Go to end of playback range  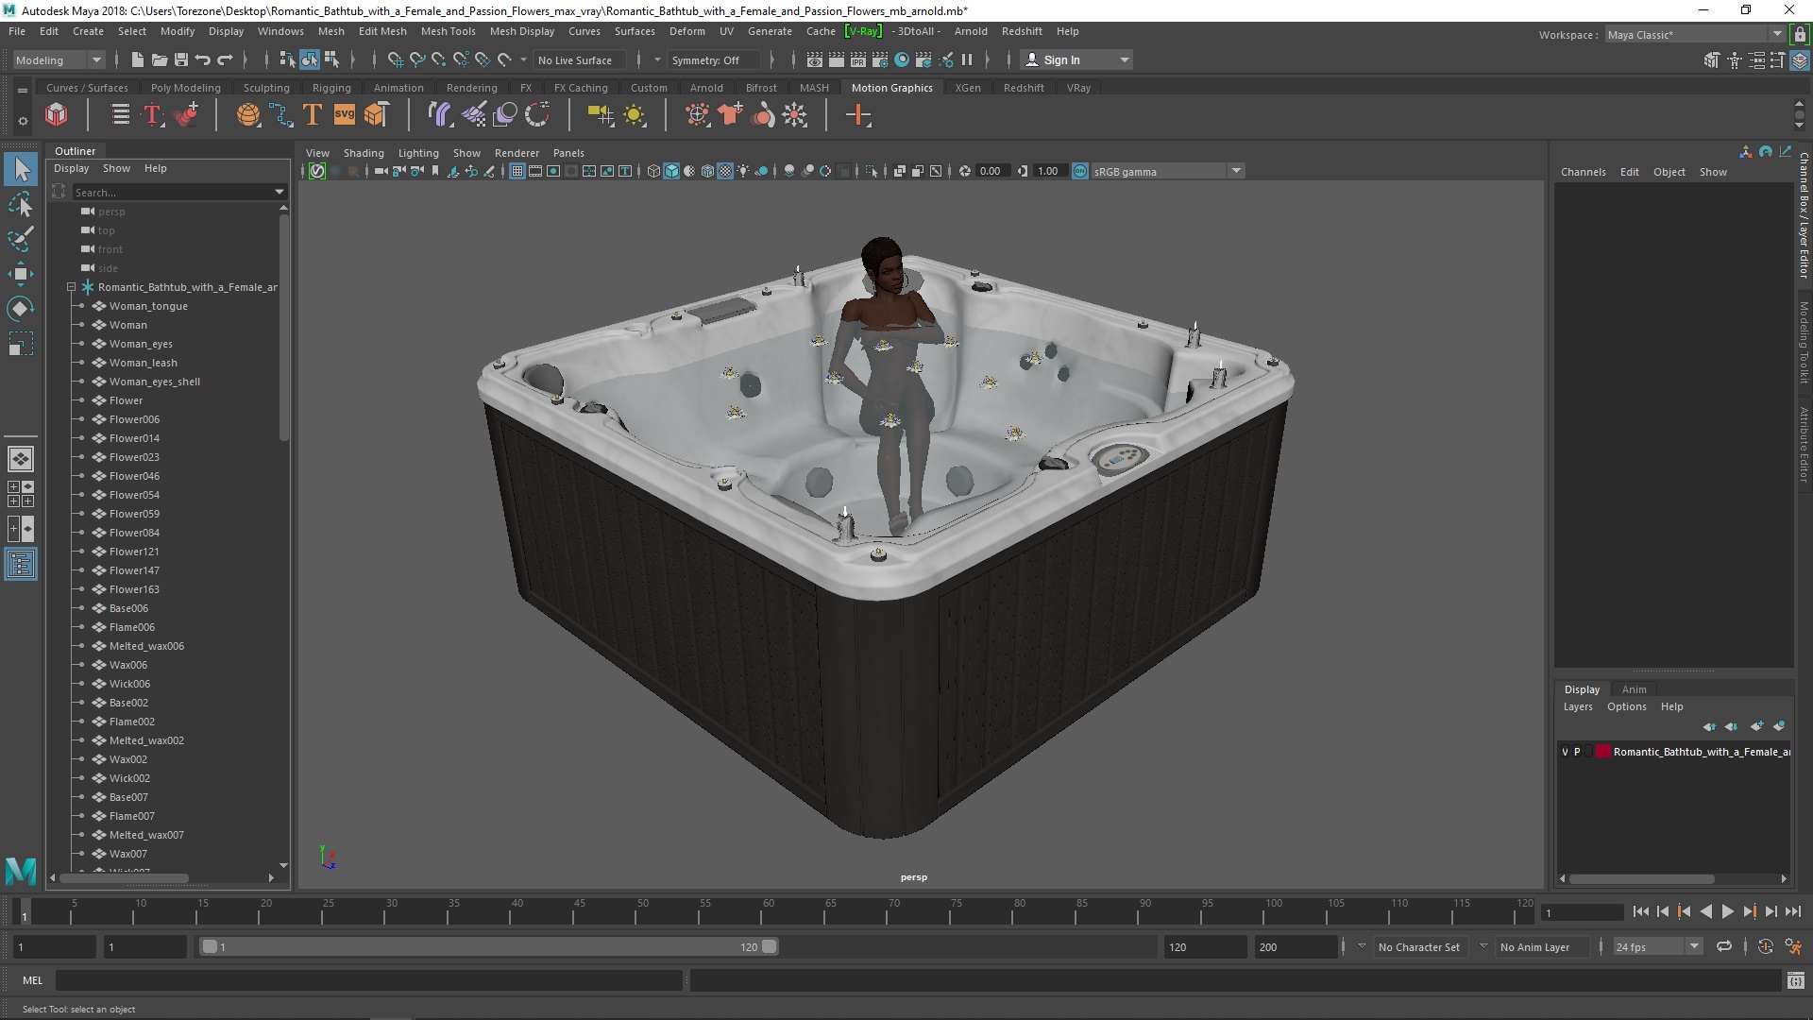click(x=1792, y=911)
